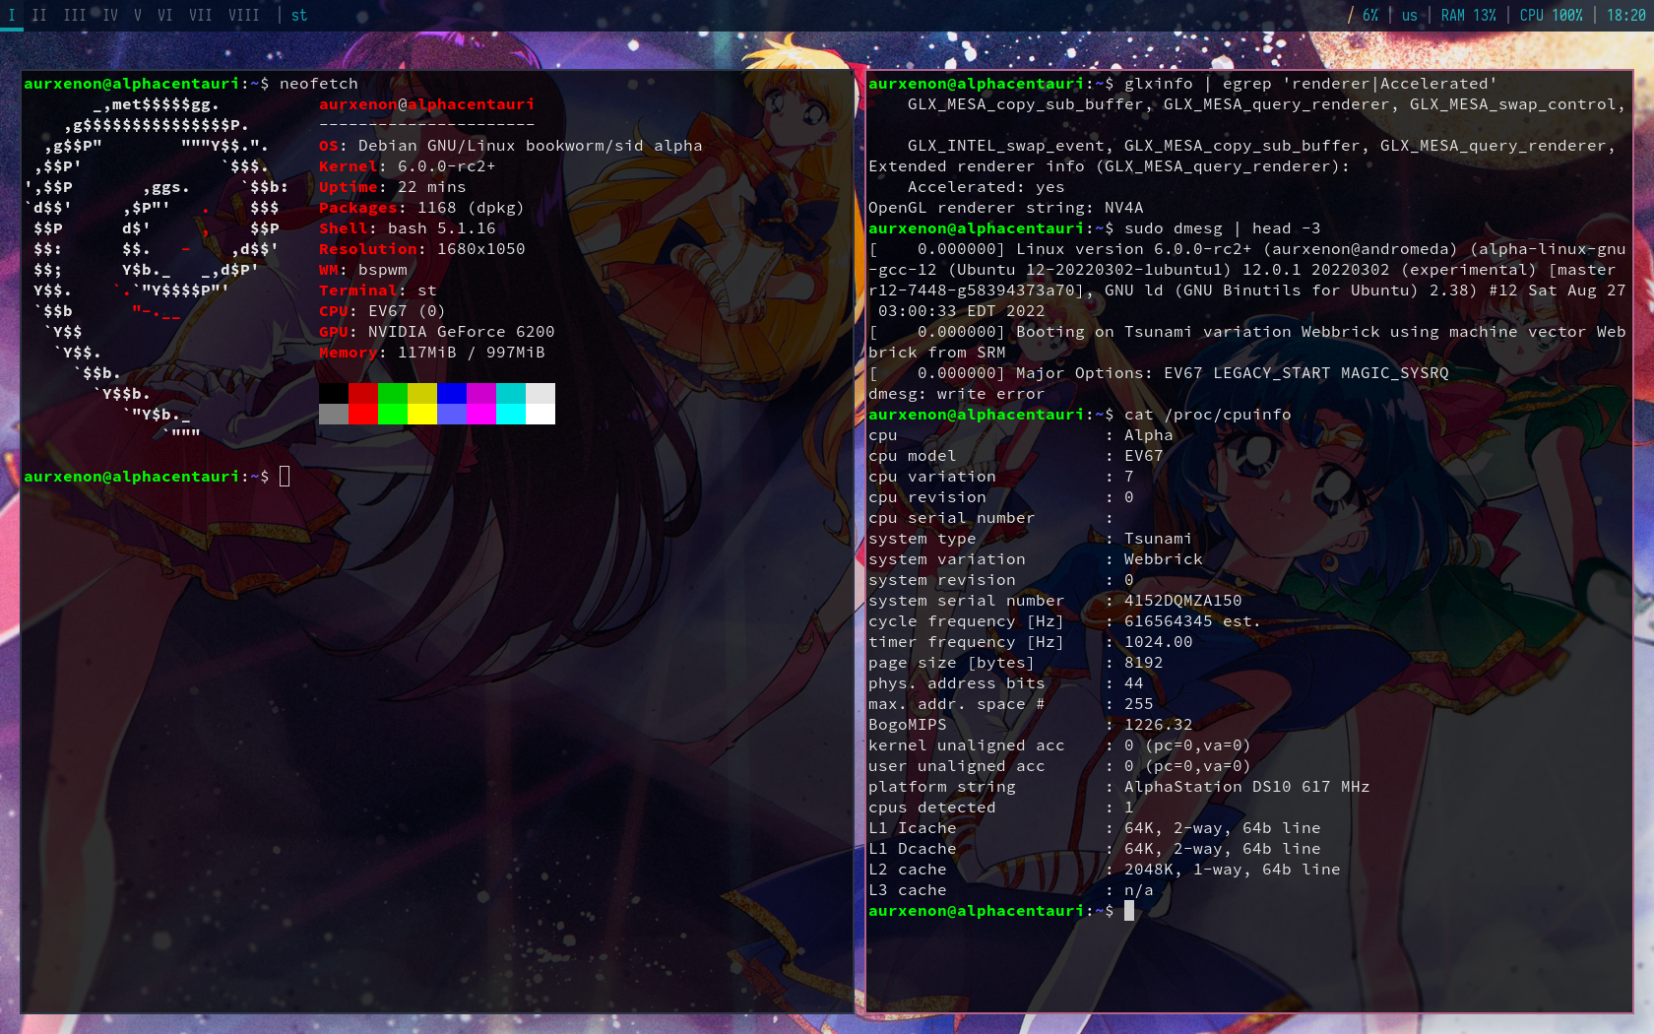Click the phys. address bits value '44'
Screen dimensions: 1654x1034
pos(1134,683)
